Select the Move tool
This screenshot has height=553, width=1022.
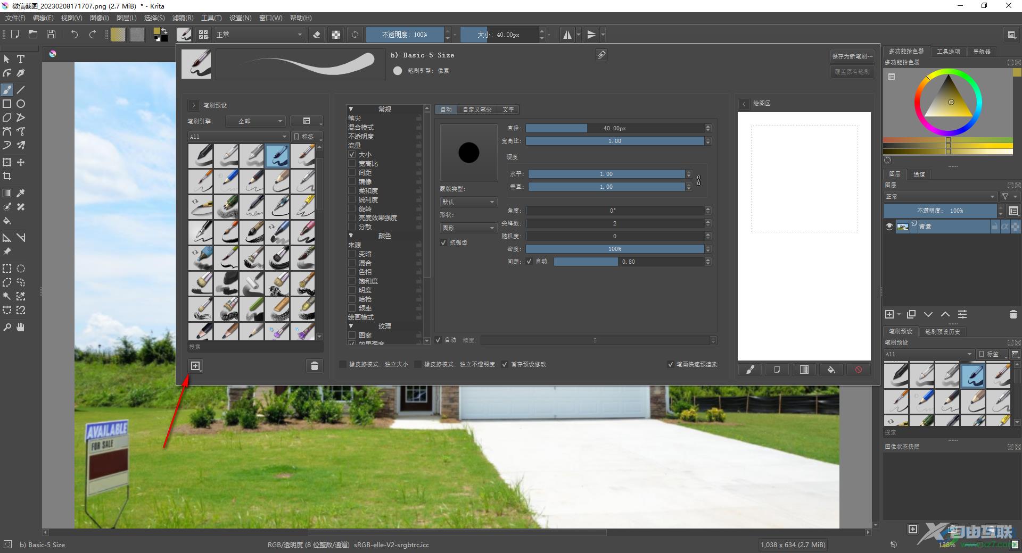21,162
